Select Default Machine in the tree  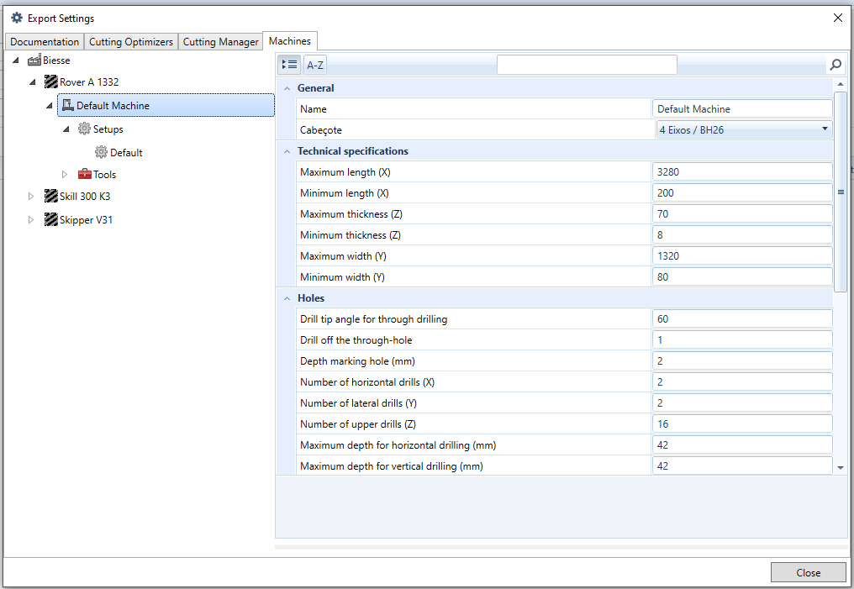[166, 105]
